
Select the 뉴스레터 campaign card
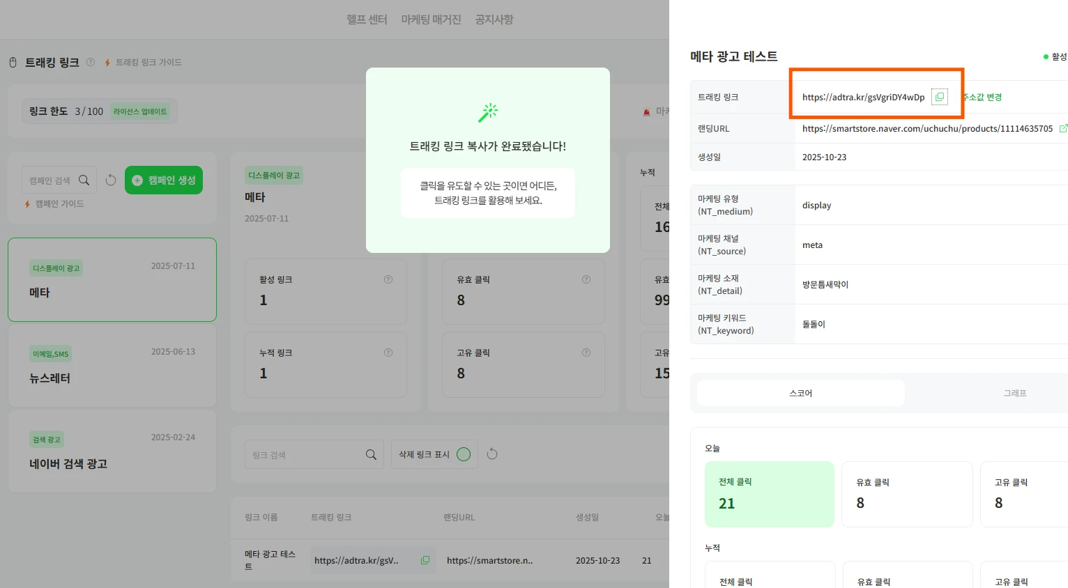(112, 366)
